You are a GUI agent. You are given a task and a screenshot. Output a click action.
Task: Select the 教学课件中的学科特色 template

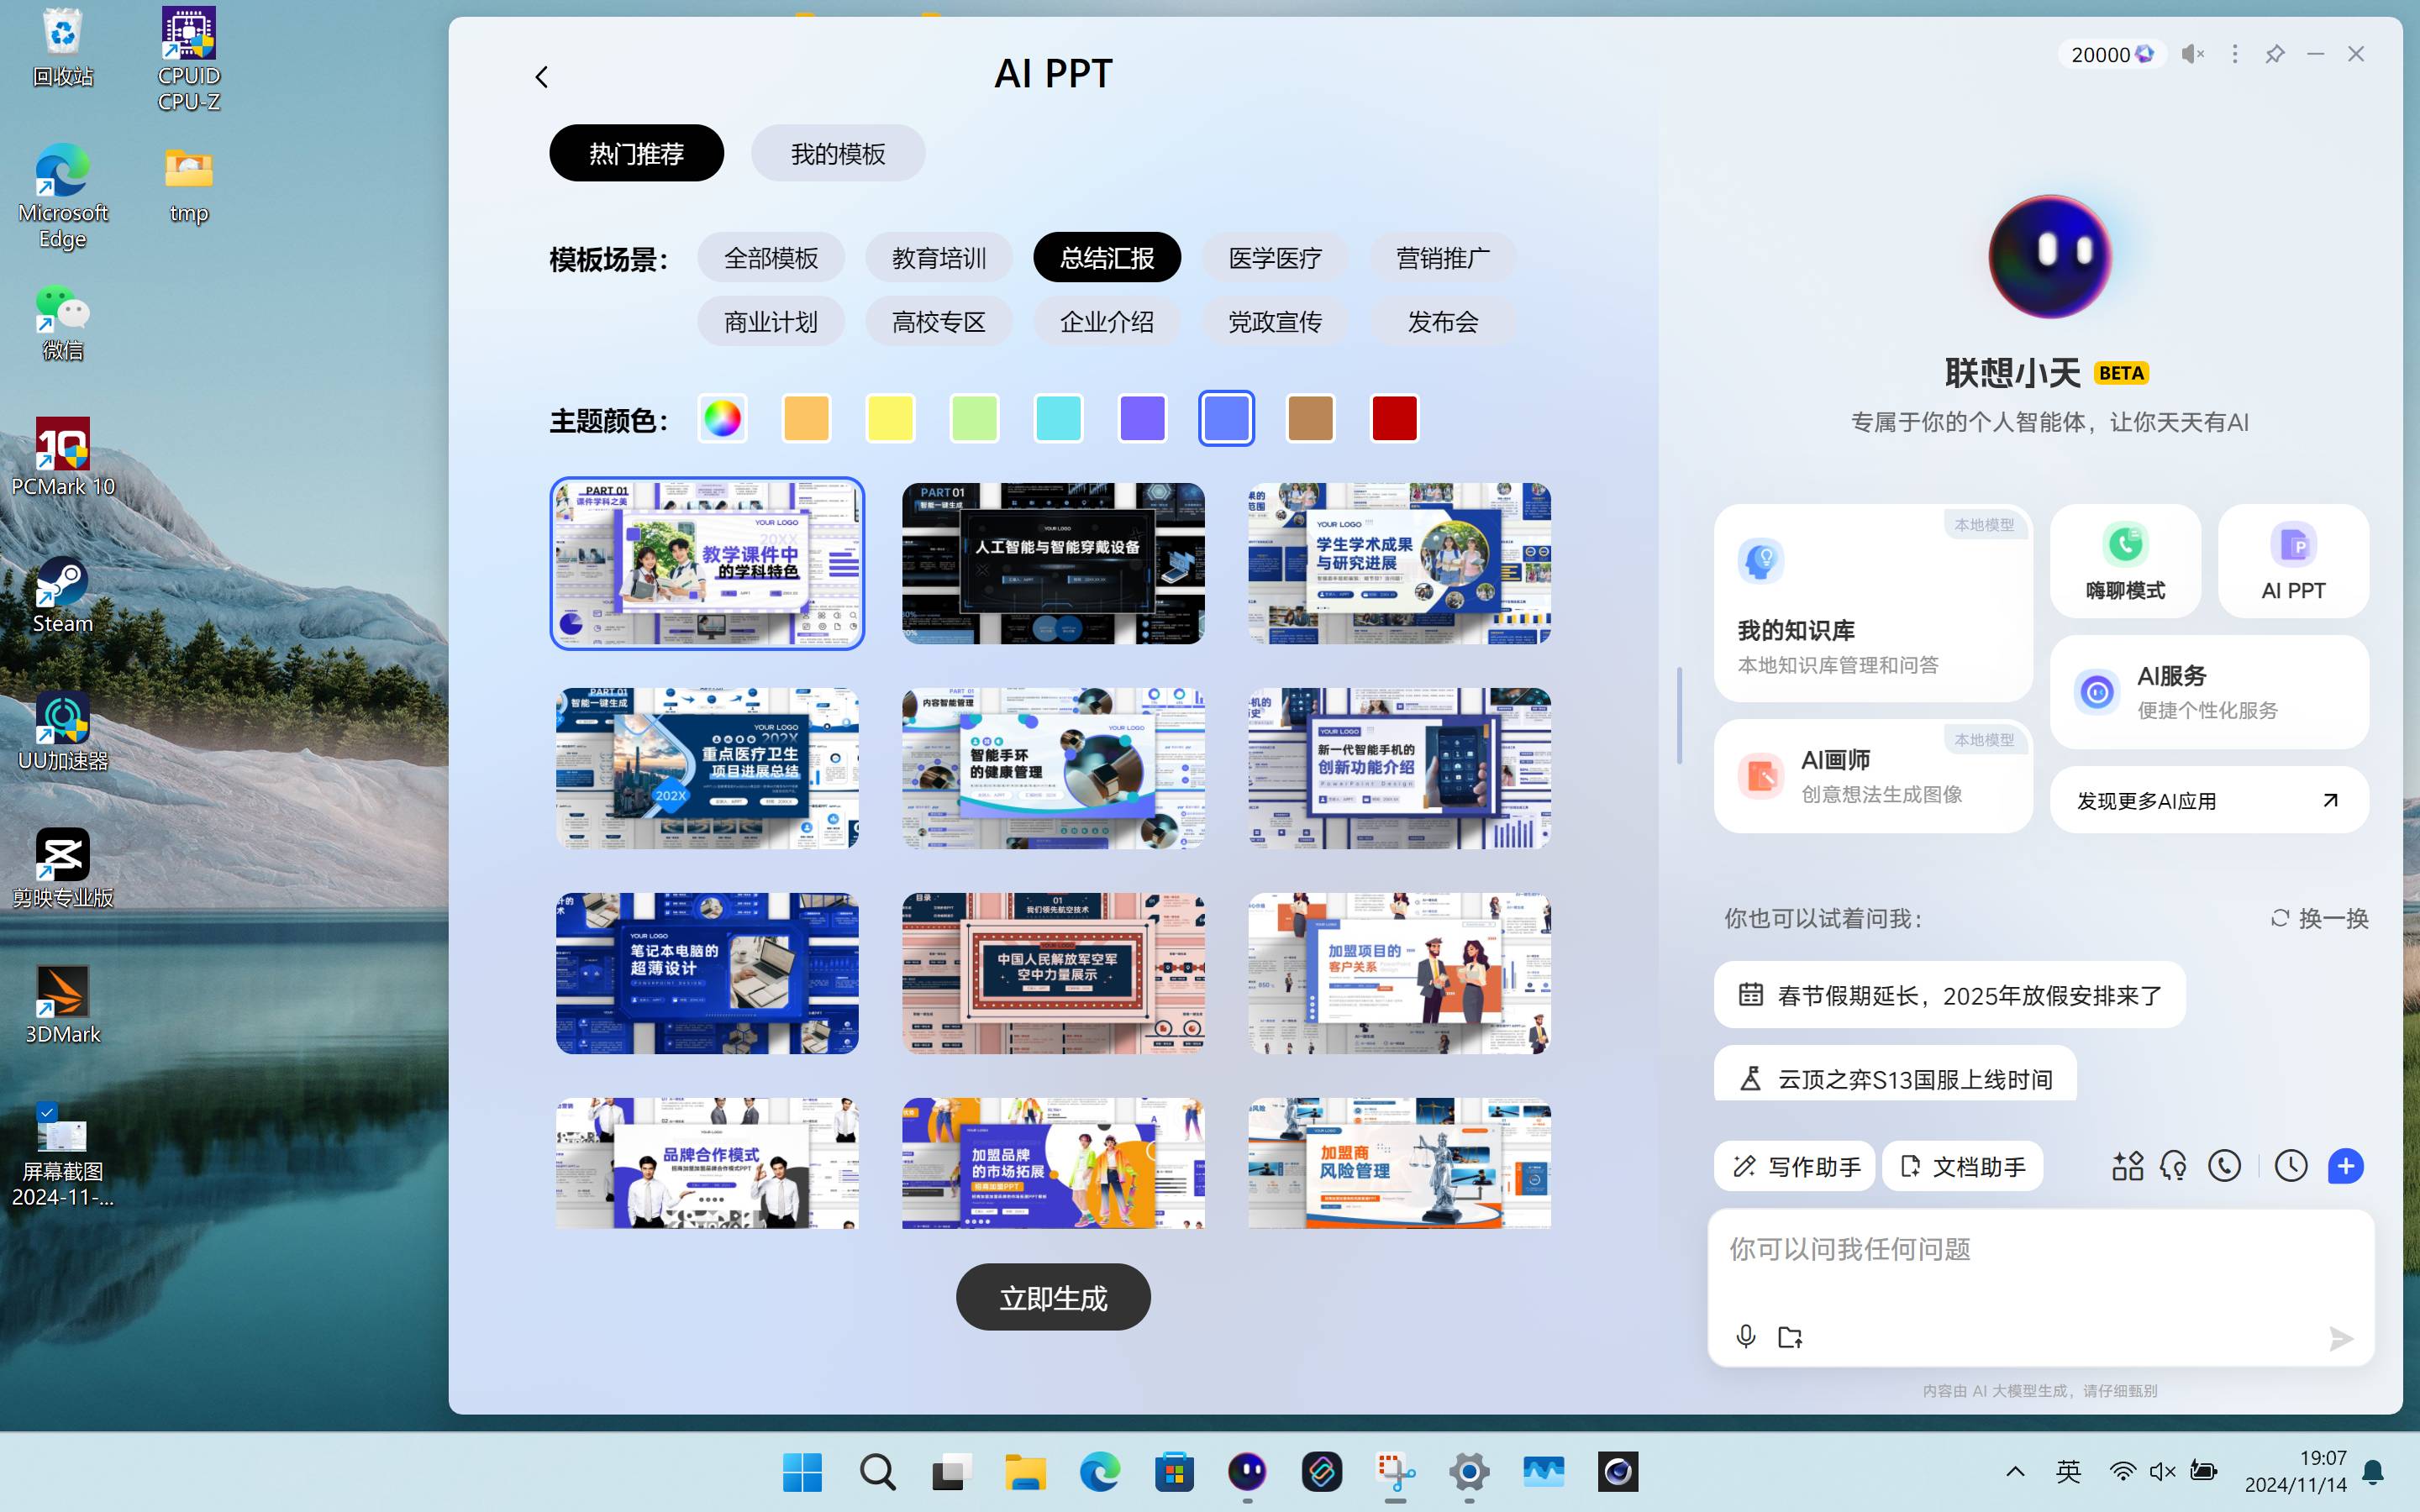click(707, 563)
